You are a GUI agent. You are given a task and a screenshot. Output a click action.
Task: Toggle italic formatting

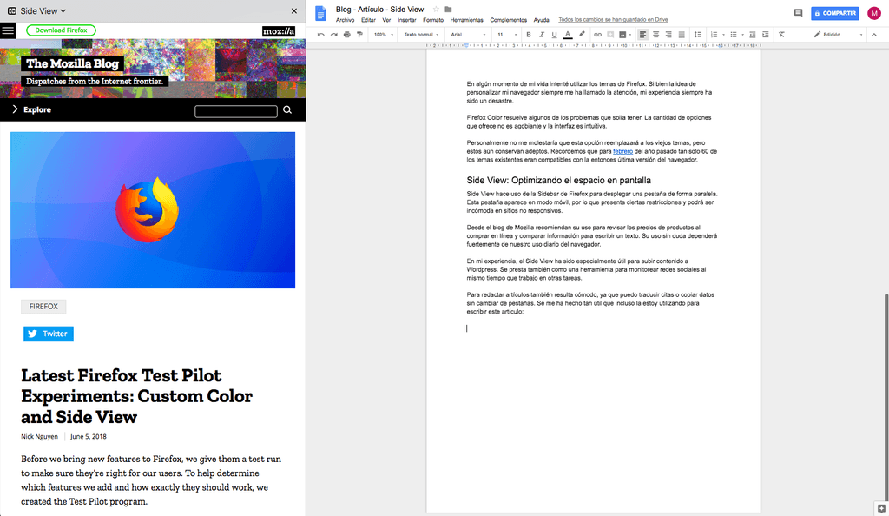(541, 35)
